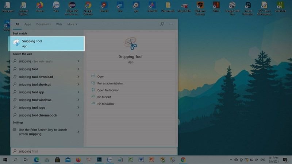Open Firefox from the taskbar
The image size is (292, 164).
click(78, 160)
